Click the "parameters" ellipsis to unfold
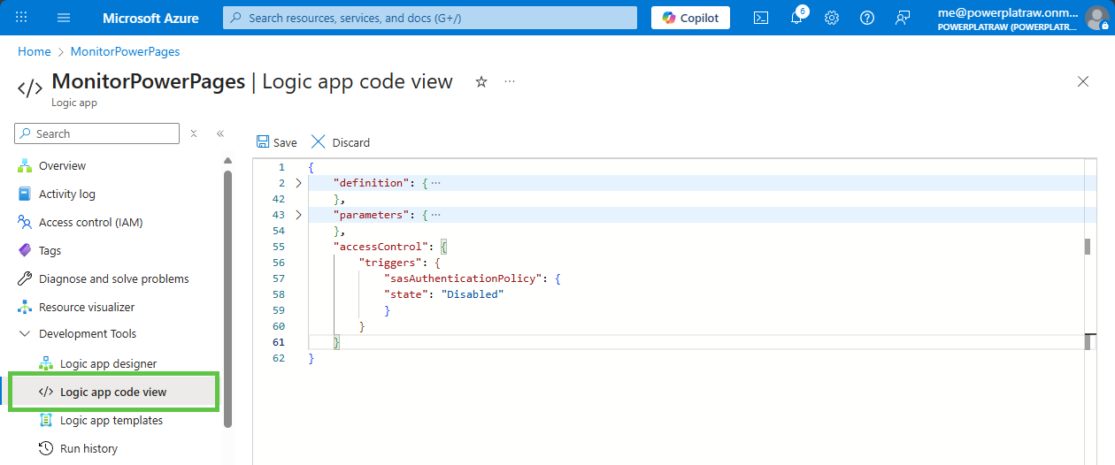Image resolution: width=1115 pixels, height=465 pixels. 435,215
